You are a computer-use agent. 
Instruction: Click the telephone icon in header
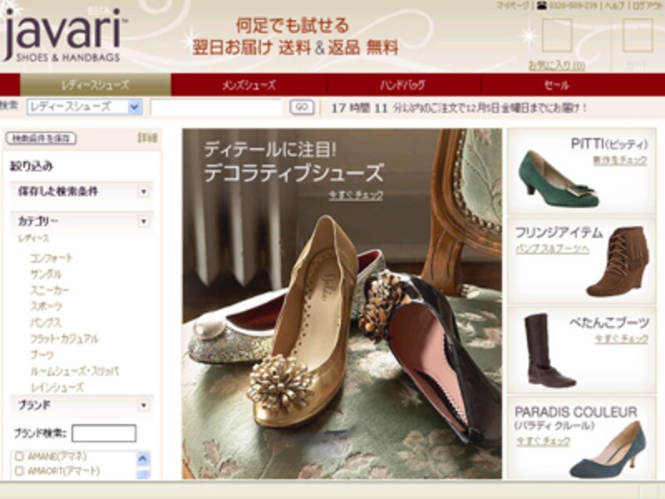pyautogui.click(x=542, y=6)
